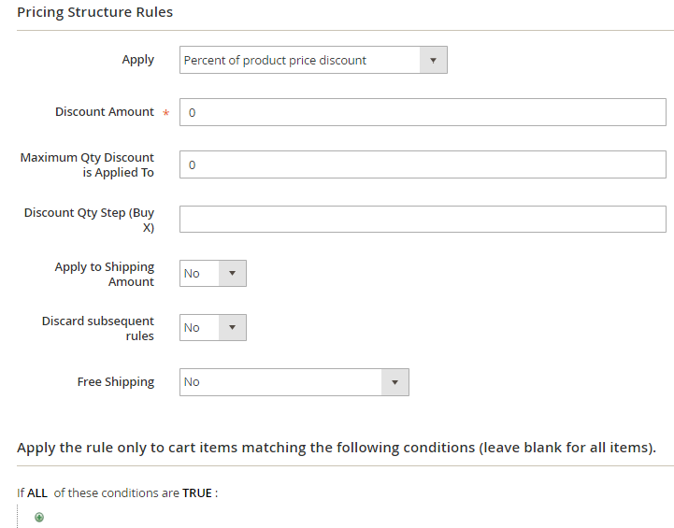Click the Discount Amount input field
This screenshot has height=528, width=674.
[422, 112]
